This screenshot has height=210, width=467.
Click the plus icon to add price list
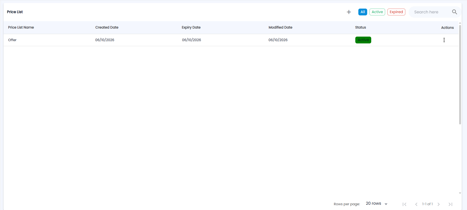[x=349, y=12]
